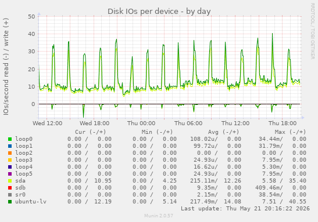The height and width of the screenshot is (222, 318).
Task: Click sda max write value 35.40
Action: pos(298,181)
